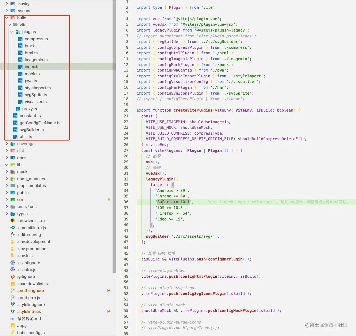Click the .prettierignore file icon
Screen dimensions: 356x336
(12, 290)
